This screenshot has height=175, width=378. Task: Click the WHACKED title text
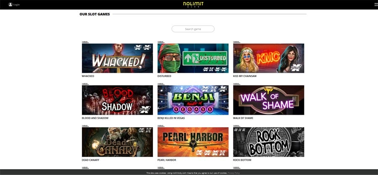pyautogui.click(x=88, y=76)
